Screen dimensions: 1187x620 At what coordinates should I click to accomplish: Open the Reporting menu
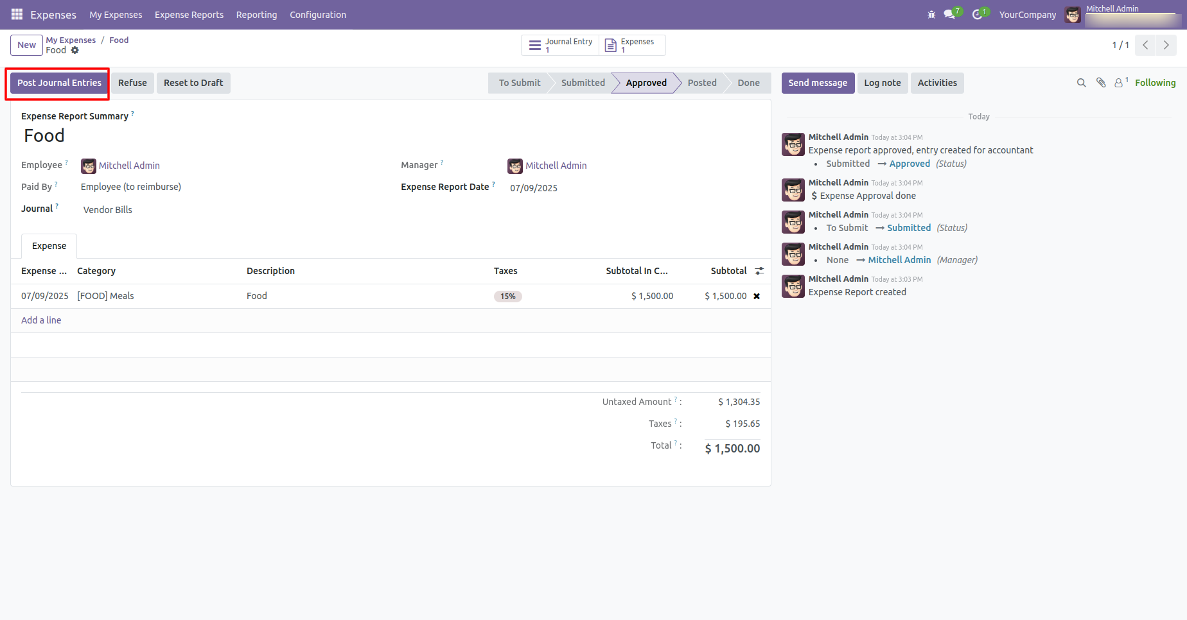pyautogui.click(x=256, y=14)
